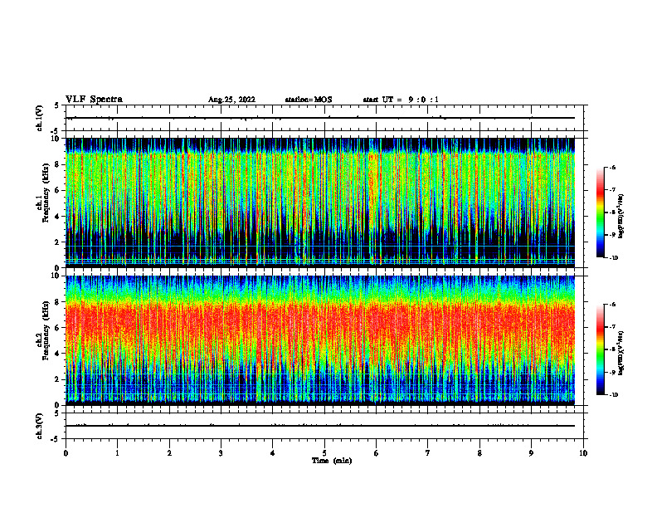
Task: Click the time axis tick label '0'
Action: point(66,453)
